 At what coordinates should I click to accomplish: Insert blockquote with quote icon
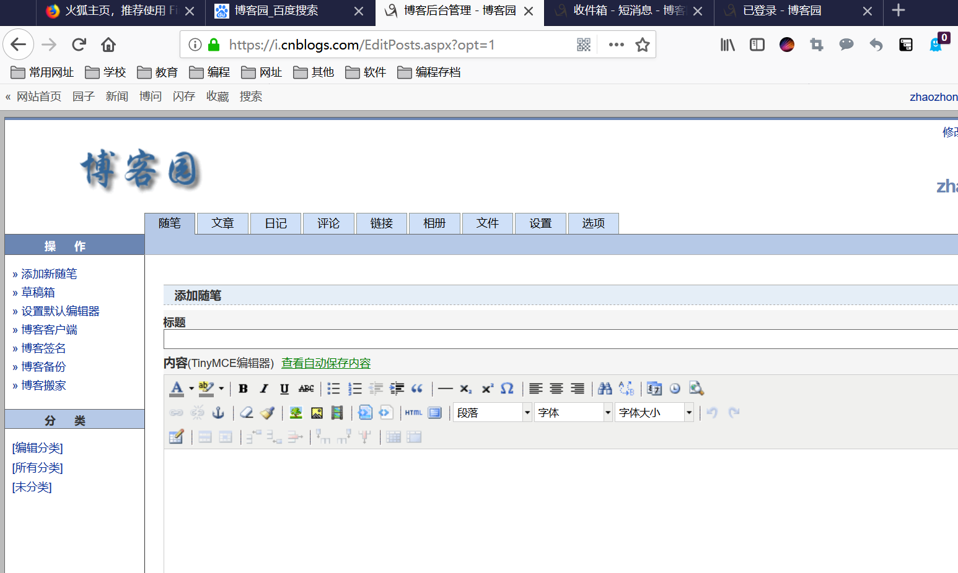tap(417, 389)
